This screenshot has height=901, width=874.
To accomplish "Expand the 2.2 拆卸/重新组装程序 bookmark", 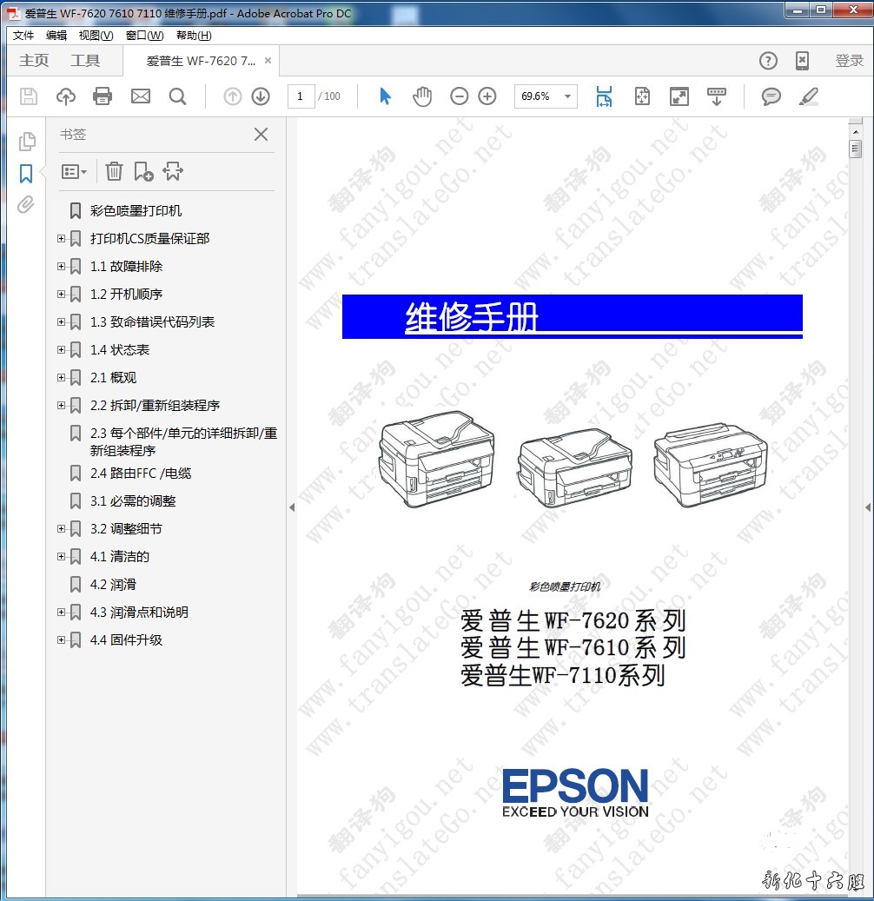I will (x=61, y=405).
